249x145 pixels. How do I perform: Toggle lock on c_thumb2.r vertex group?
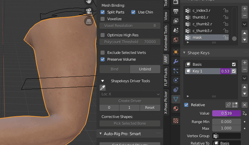[x=226, y=24]
